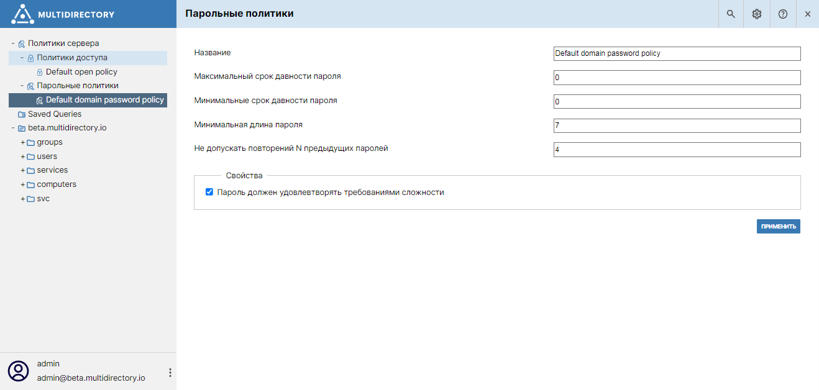This screenshot has width=819, height=390.
Task: Click the help question mark icon
Action: (783, 14)
